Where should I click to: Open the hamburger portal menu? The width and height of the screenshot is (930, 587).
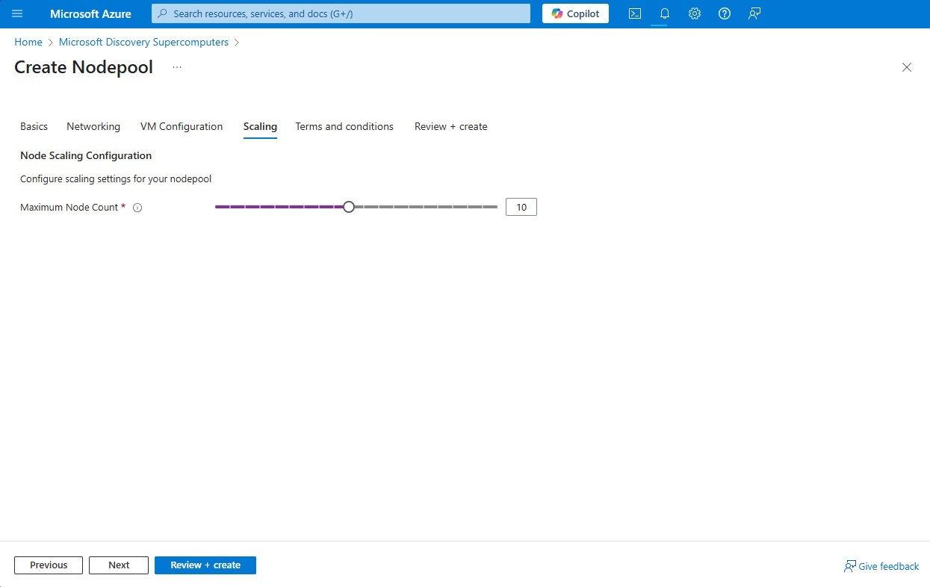pos(17,13)
